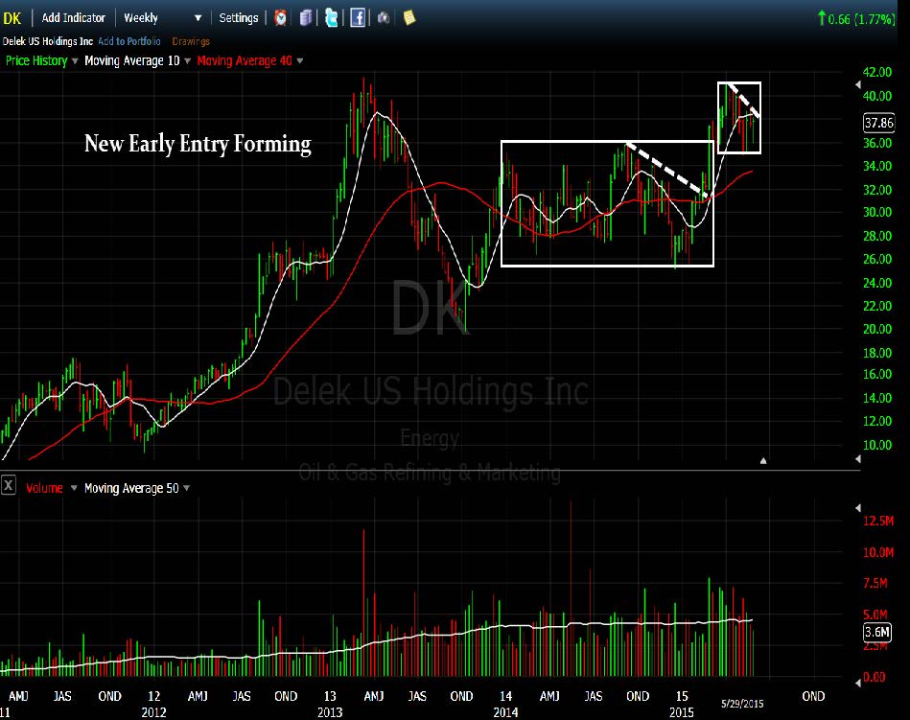Click the company name Delek US Holdings Inc
This screenshot has width=910, height=720.
coord(48,41)
